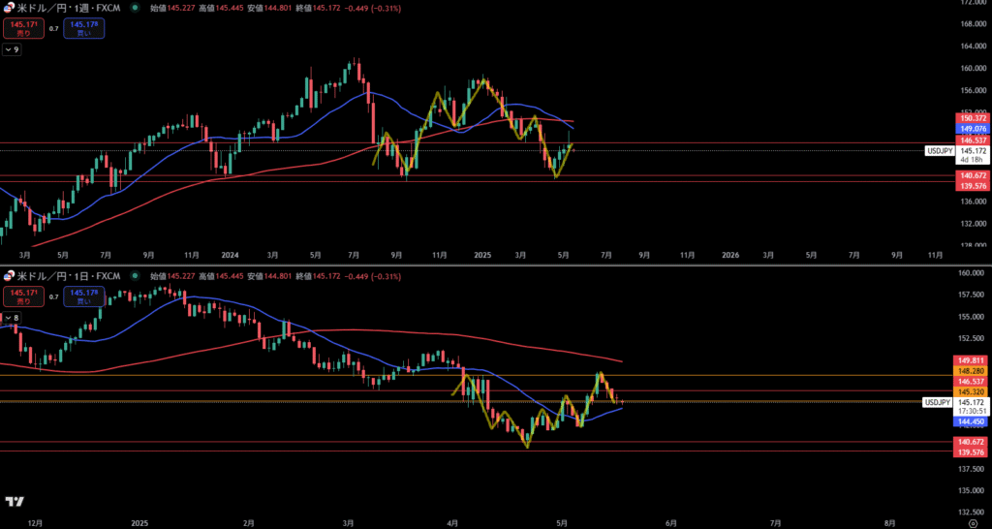Open symbol title 米ドル/円・1週・FXCM
992x529 pixels.
pos(69,9)
